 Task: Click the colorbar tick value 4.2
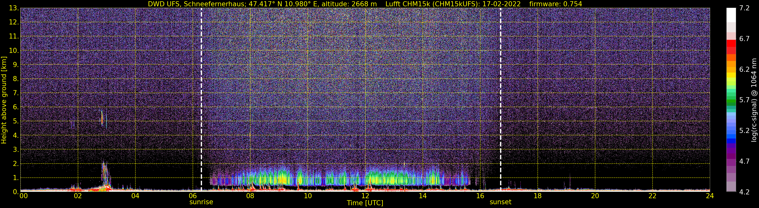coord(744,192)
